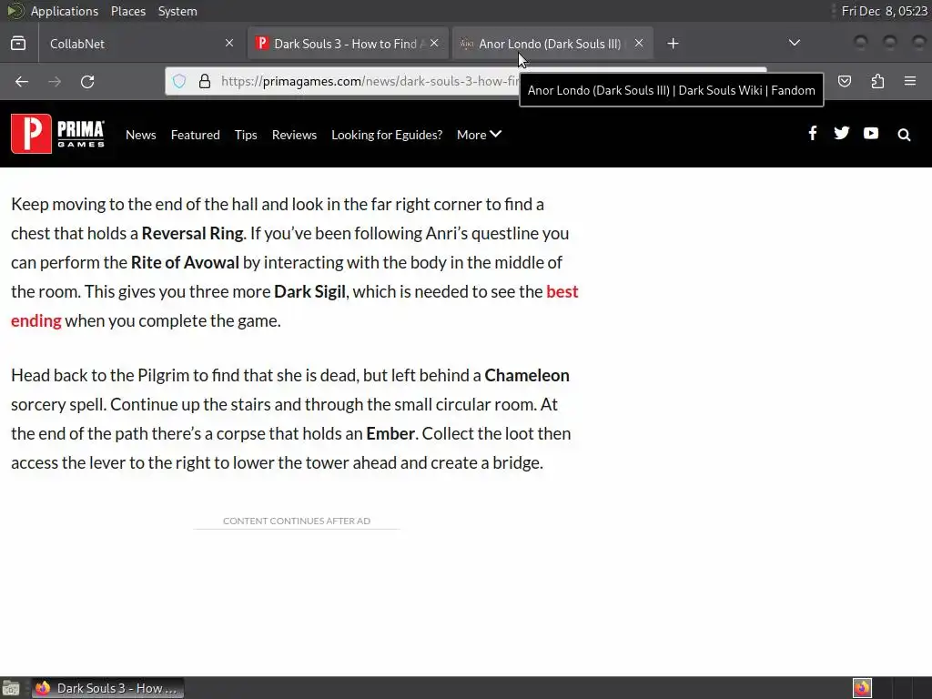The image size is (932, 699).
Task: Click Dark Souls 3 taskbar window button
Action: tap(107, 688)
